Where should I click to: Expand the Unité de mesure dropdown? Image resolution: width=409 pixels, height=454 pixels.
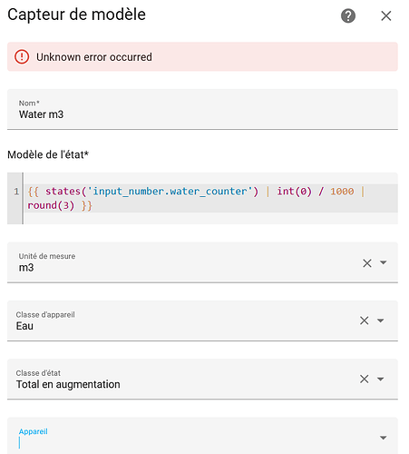384,262
